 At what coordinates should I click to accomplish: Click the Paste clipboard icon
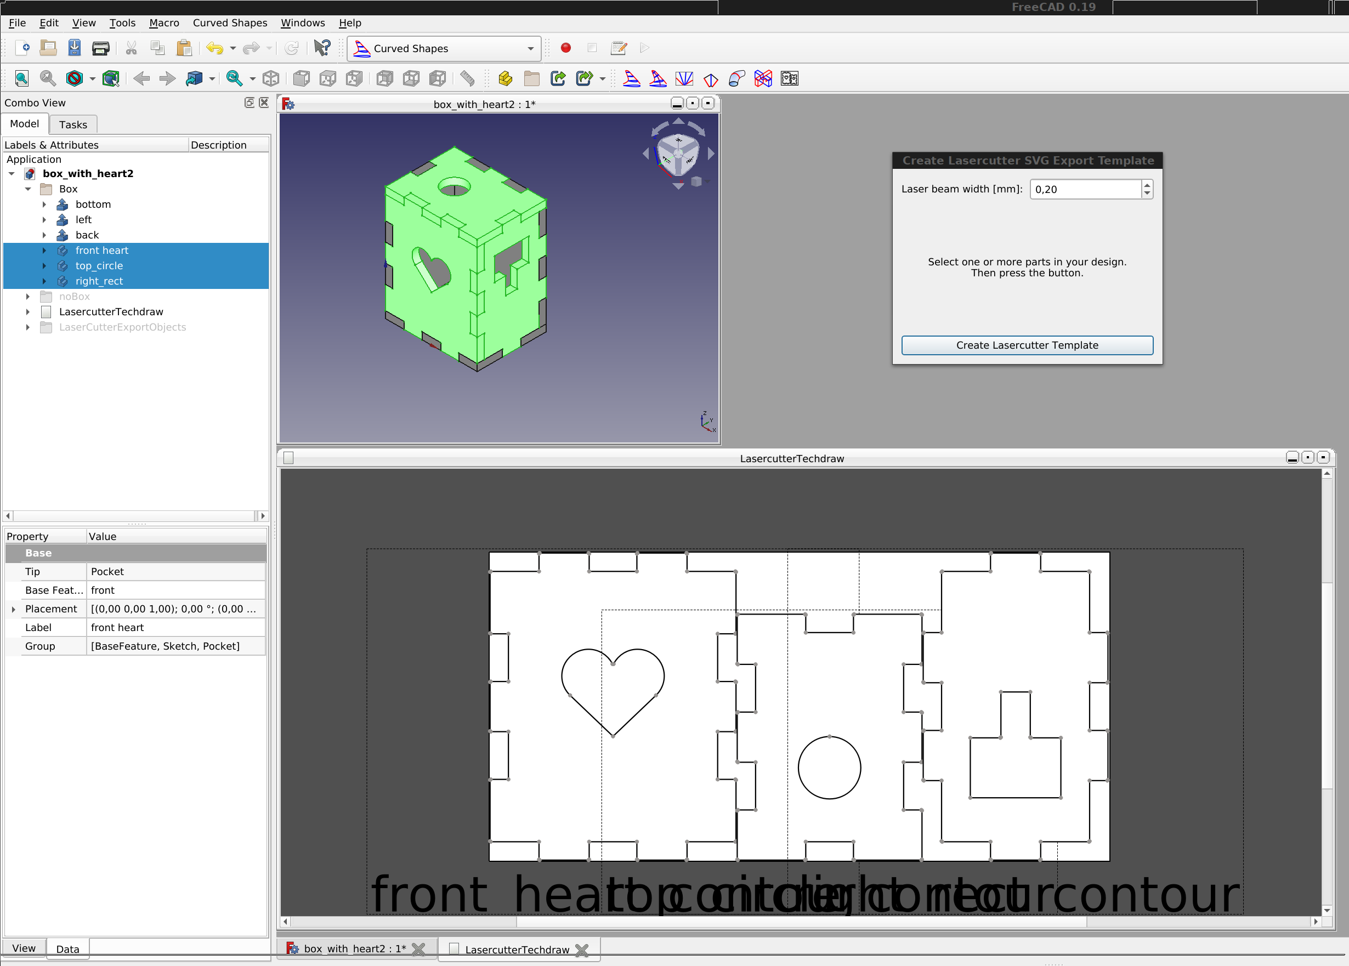184,48
